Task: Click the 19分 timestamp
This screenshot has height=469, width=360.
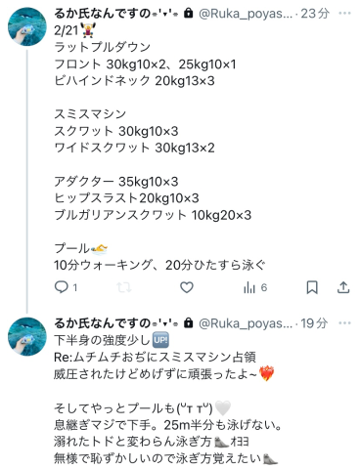Action: tap(314, 323)
